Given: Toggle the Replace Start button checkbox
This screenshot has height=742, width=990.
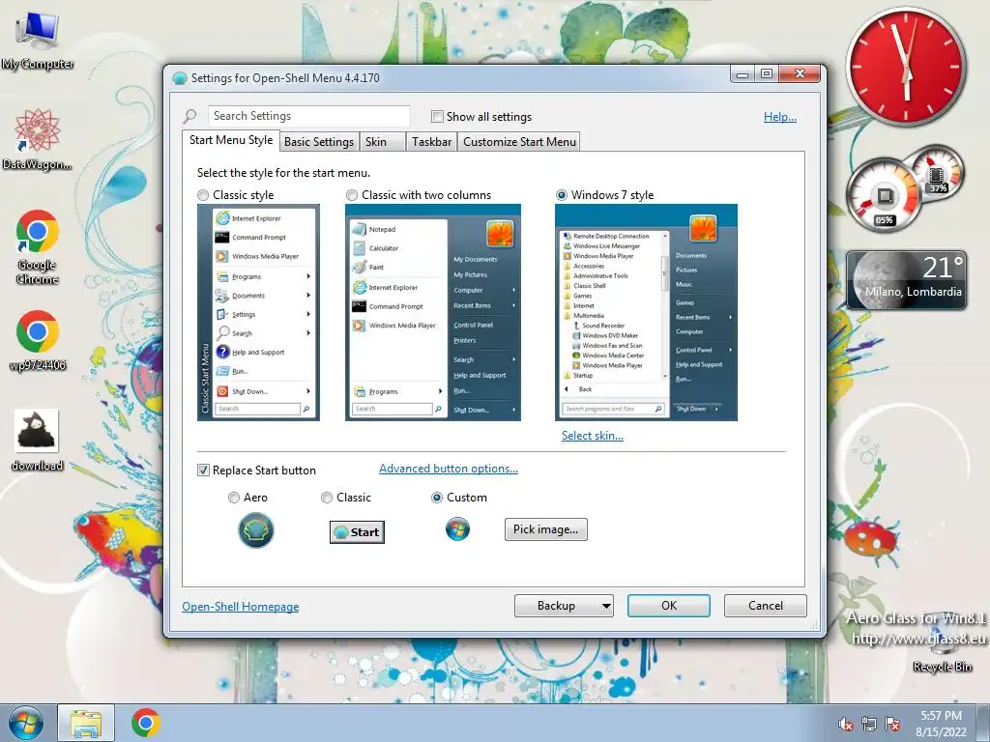Looking at the screenshot, I should click(x=203, y=471).
